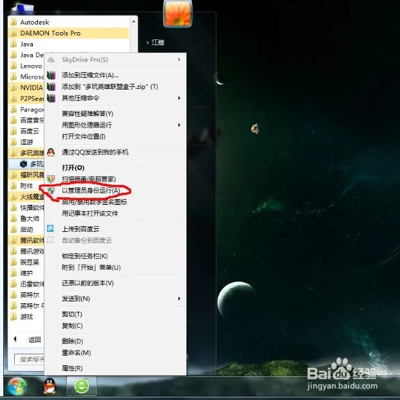Image resolution: width=400 pixels, height=400 pixels.
Task: Click the 启动 folder icon
Action: pos(14,229)
